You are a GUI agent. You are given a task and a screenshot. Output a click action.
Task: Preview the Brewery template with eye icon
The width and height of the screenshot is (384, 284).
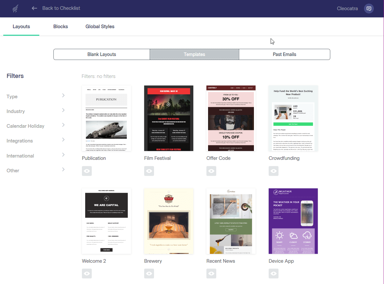(149, 274)
